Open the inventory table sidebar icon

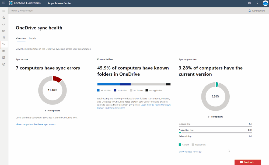pos(4,51)
